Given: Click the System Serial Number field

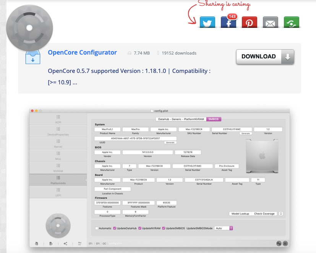Looking at the screenshot, I should click(232, 129).
